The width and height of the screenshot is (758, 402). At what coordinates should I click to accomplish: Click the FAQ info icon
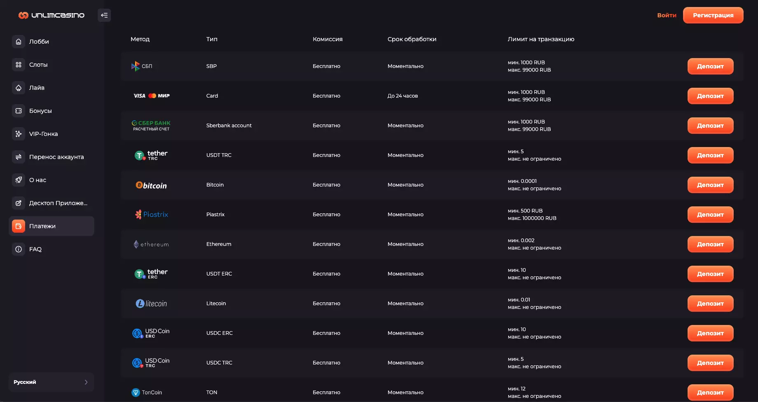click(x=19, y=249)
